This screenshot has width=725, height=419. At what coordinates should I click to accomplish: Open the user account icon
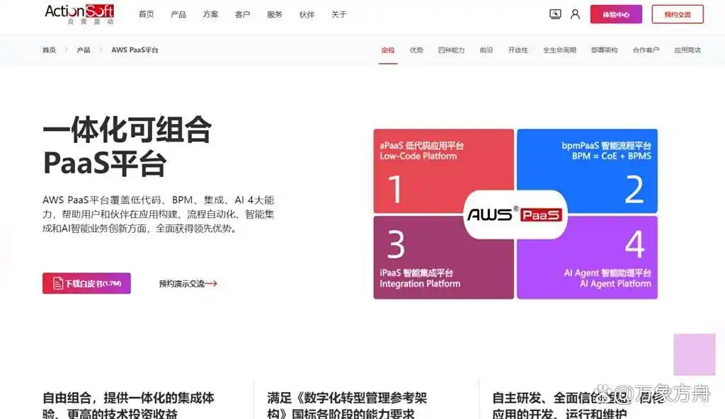(575, 13)
